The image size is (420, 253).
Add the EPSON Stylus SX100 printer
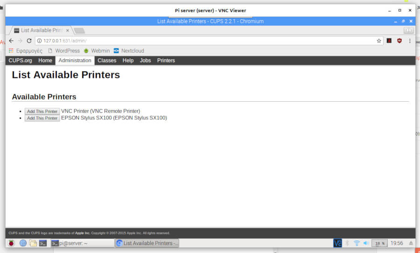(42, 118)
